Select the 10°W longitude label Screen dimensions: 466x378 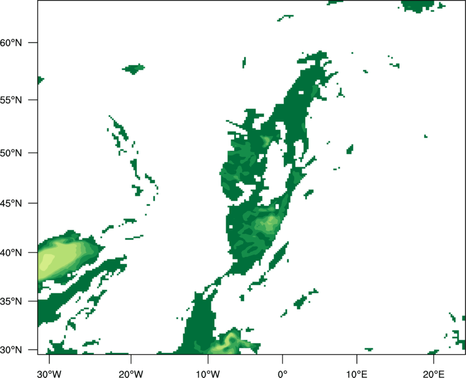[x=208, y=374]
